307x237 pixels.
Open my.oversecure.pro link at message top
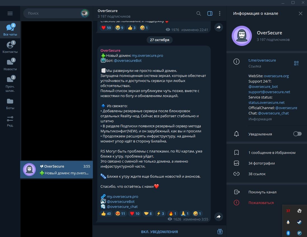click(x=147, y=56)
